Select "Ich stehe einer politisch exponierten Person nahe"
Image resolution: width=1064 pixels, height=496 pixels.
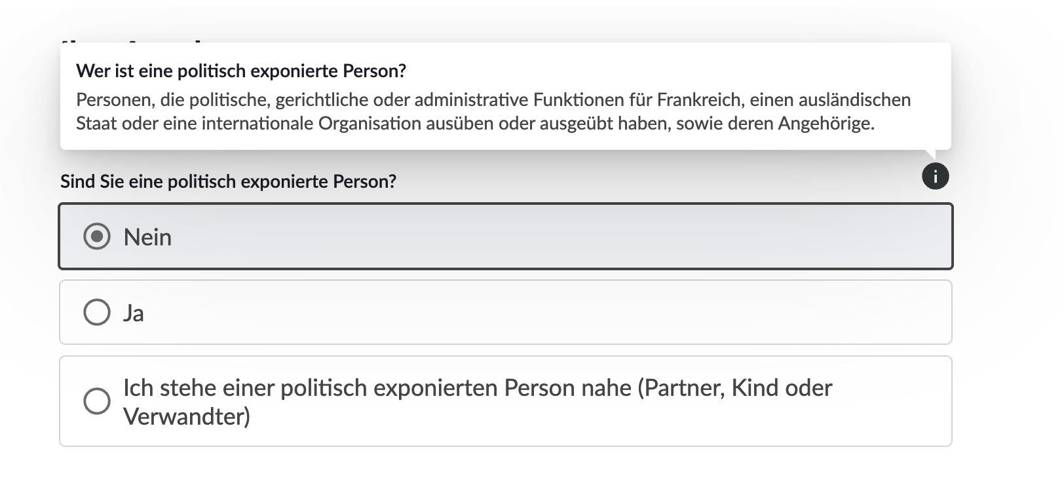click(x=97, y=402)
